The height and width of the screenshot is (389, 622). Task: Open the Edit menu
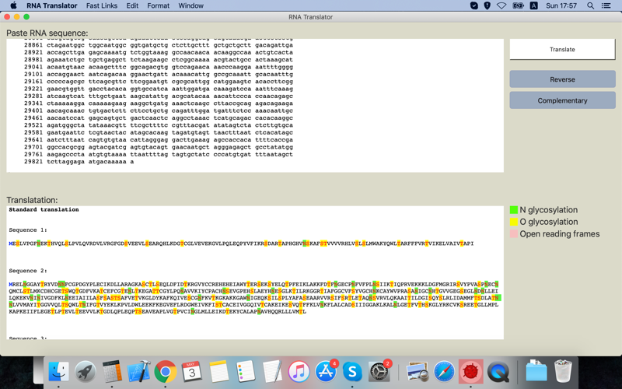132,5
